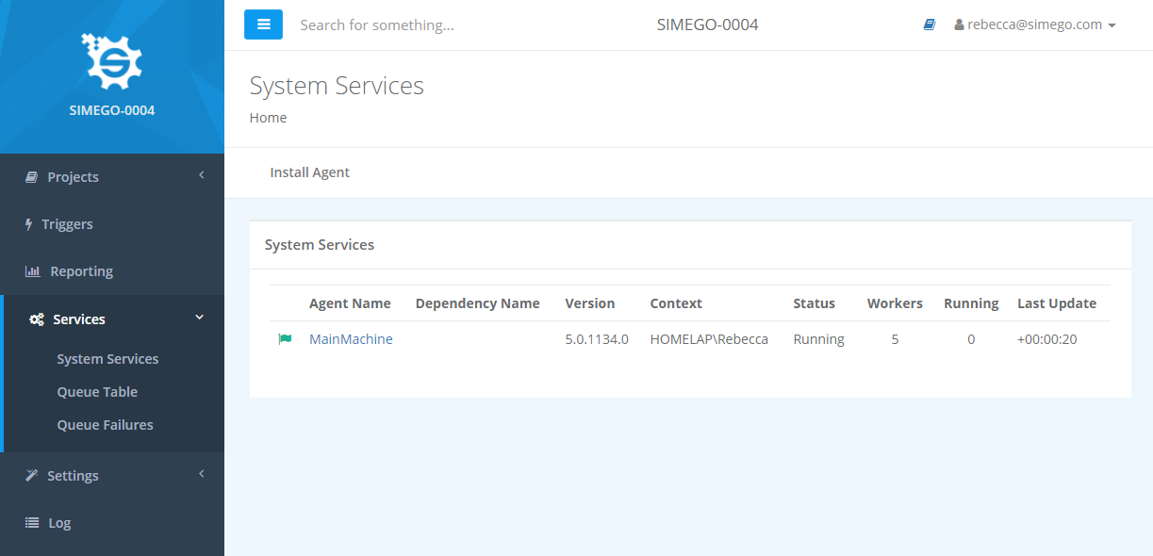Screen dimensions: 1153x556
Task: Click the Install Agent button
Action: click(x=309, y=172)
